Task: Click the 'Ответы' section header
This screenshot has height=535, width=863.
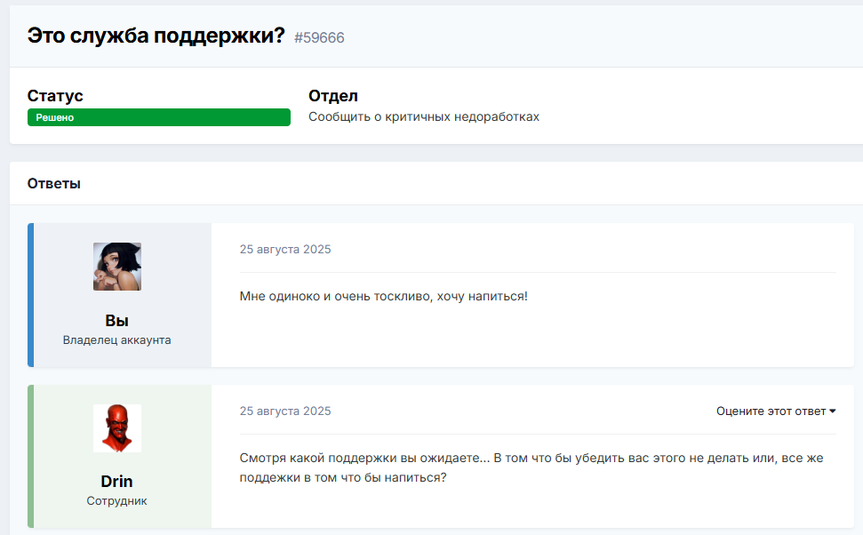Action: click(x=54, y=184)
